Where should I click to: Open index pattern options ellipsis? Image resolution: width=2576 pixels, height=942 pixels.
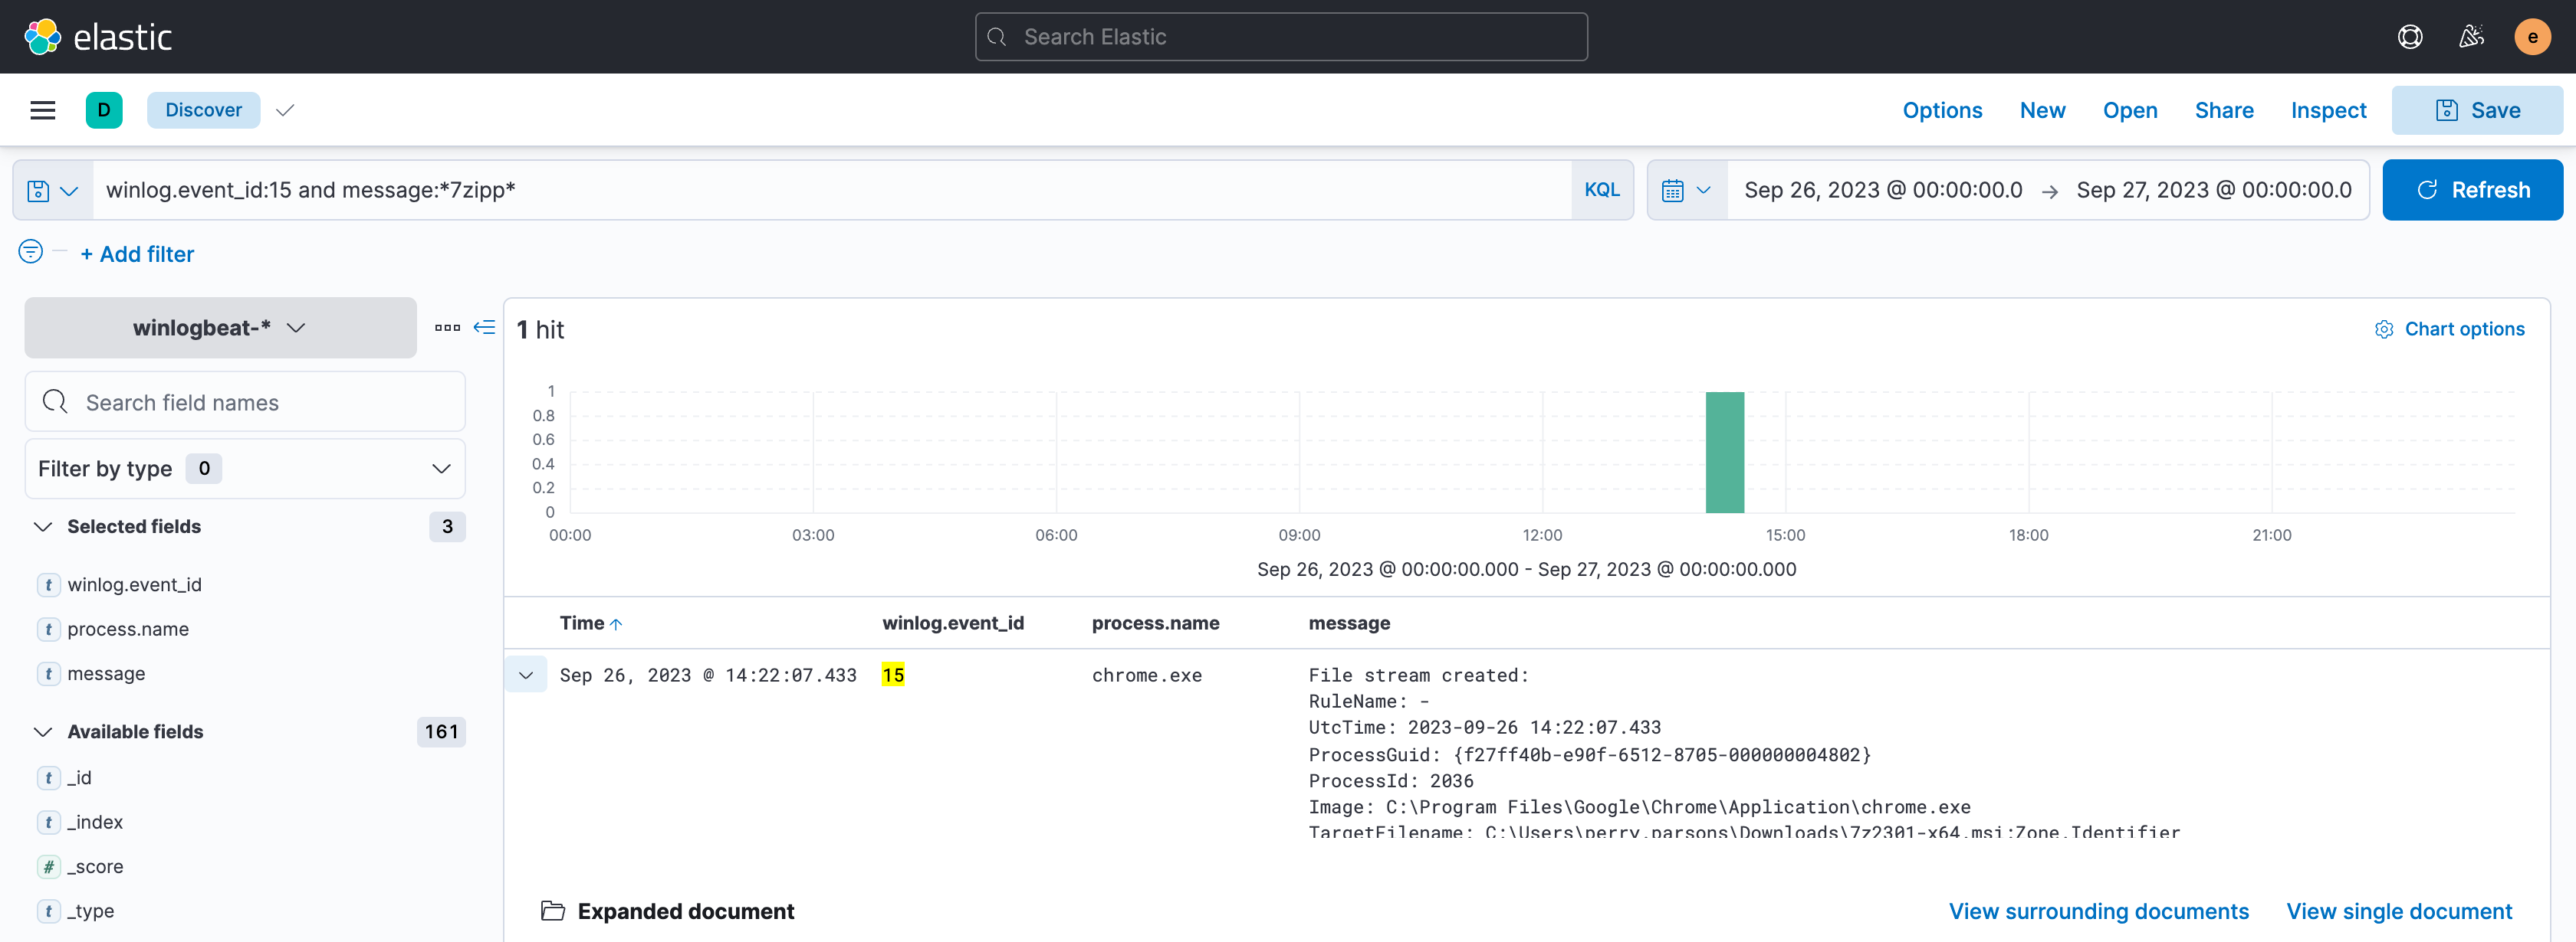[x=447, y=328]
